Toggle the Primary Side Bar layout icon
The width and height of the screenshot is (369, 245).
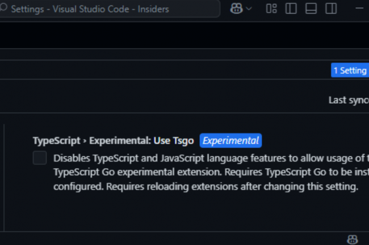[x=291, y=8]
